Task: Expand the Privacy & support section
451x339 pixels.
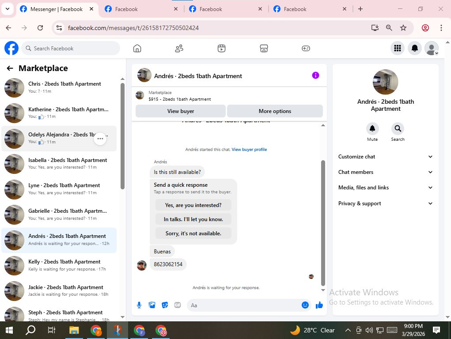Action: [x=386, y=203]
